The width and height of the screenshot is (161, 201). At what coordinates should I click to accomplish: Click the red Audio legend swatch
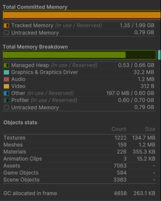(x=6, y=79)
